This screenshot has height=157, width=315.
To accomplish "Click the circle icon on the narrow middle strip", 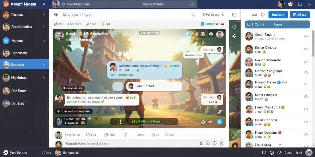I will 234,27.
